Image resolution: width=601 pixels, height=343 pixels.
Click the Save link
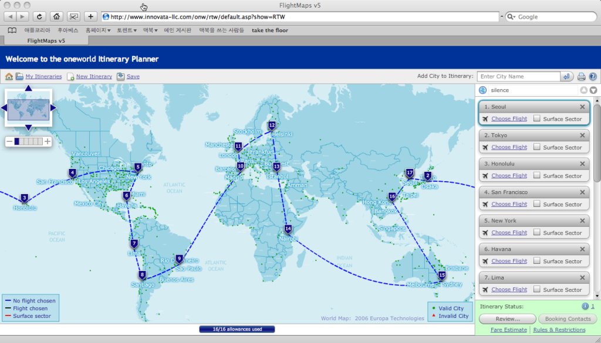(133, 77)
